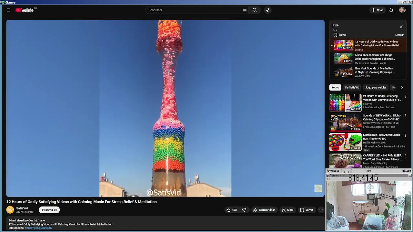
Task: Open the SatisVid channel avatar
Action: 10,210
